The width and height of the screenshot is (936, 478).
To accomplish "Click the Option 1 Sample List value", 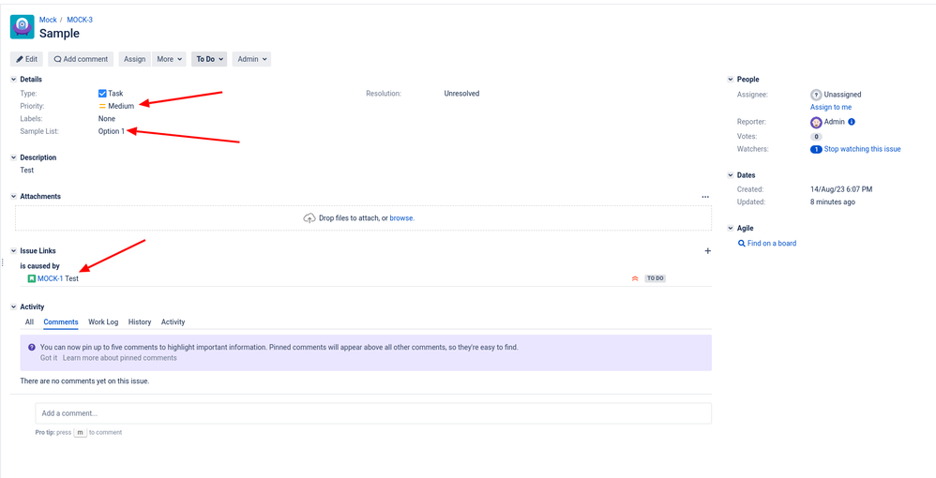I will [x=112, y=131].
